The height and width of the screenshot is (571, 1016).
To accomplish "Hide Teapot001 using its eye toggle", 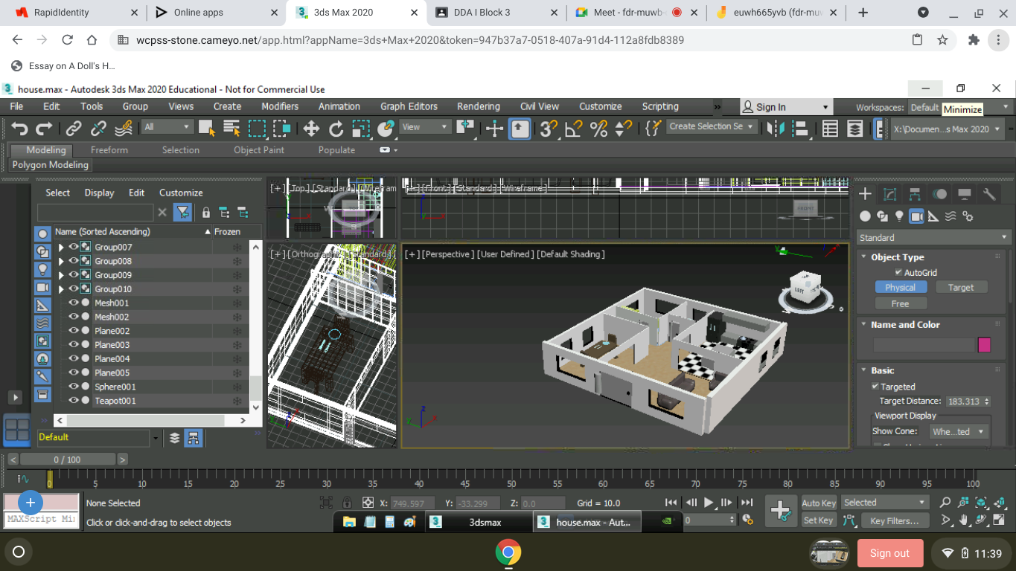I will point(72,400).
